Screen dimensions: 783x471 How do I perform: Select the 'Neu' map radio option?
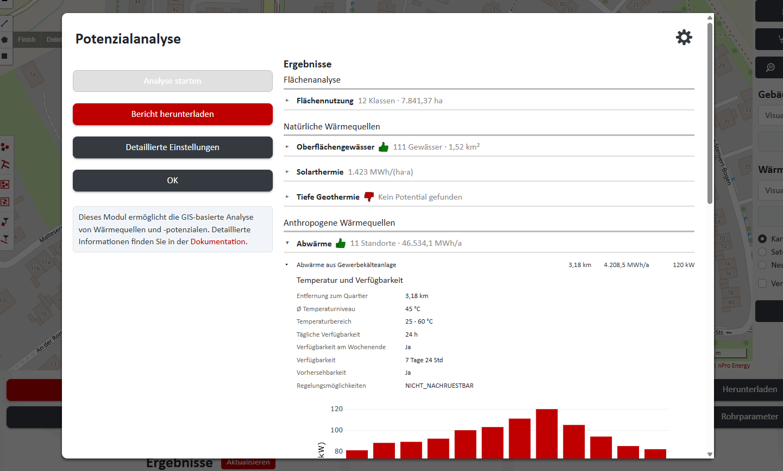(x=762, y=265)
